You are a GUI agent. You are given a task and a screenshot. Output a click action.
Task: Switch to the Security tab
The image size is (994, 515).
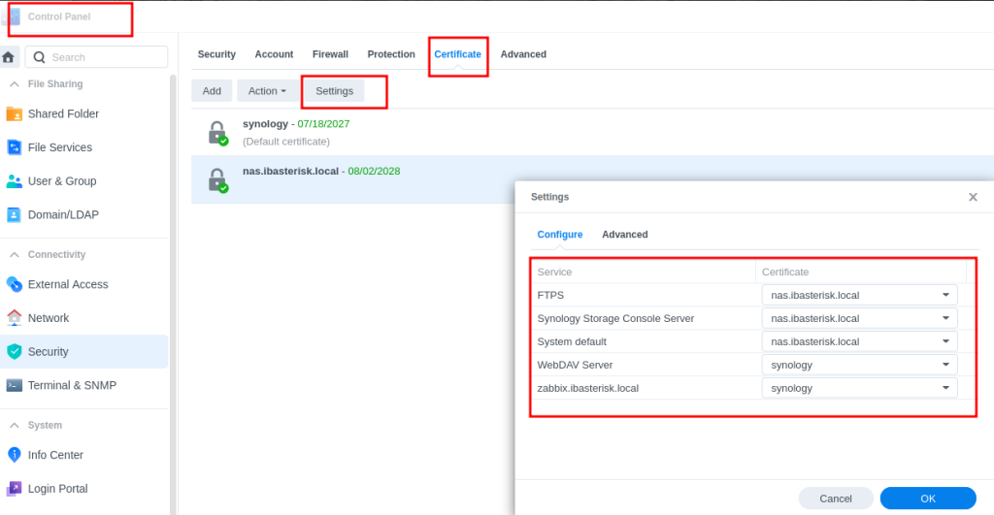(x=216, y=54)
